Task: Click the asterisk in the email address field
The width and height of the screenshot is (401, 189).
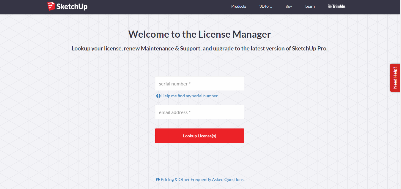Action: tap(190, 112)
